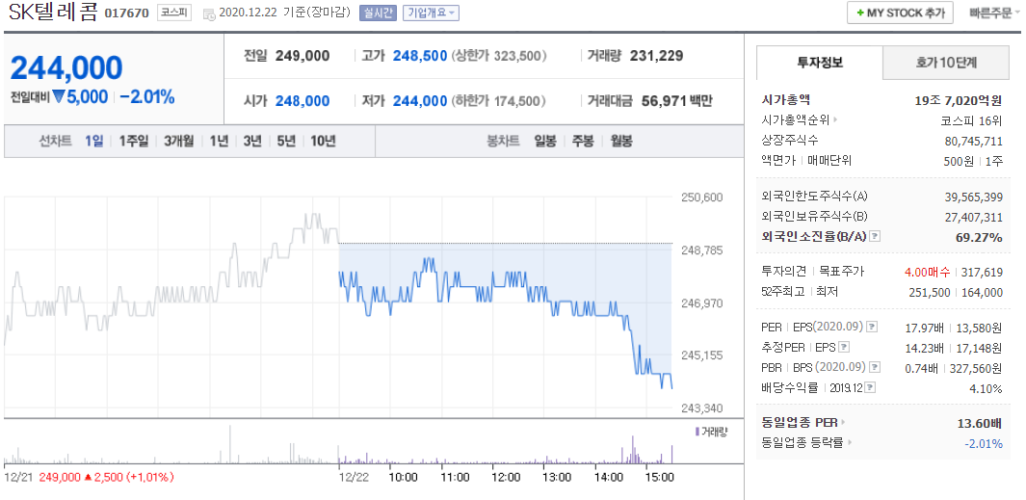Click the 실시간 badge button
Viewport: 1026px width, 500px height.
[x=378, y=13]
